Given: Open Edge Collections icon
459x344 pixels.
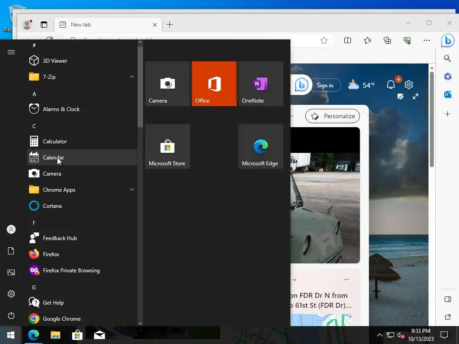Looking at the screenshot, I should click(x=387, y=40).
